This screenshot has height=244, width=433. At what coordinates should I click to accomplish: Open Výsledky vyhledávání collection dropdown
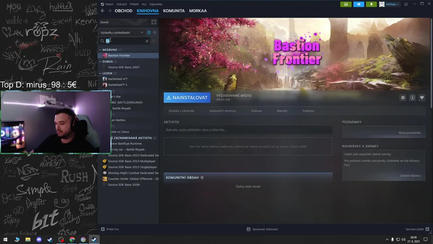pyautogui.click(x=122, y=33)
